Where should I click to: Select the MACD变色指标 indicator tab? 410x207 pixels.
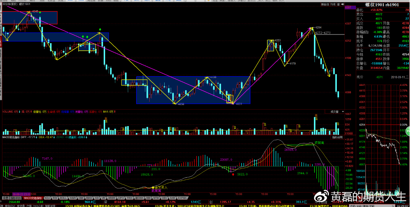coord(33,198)
